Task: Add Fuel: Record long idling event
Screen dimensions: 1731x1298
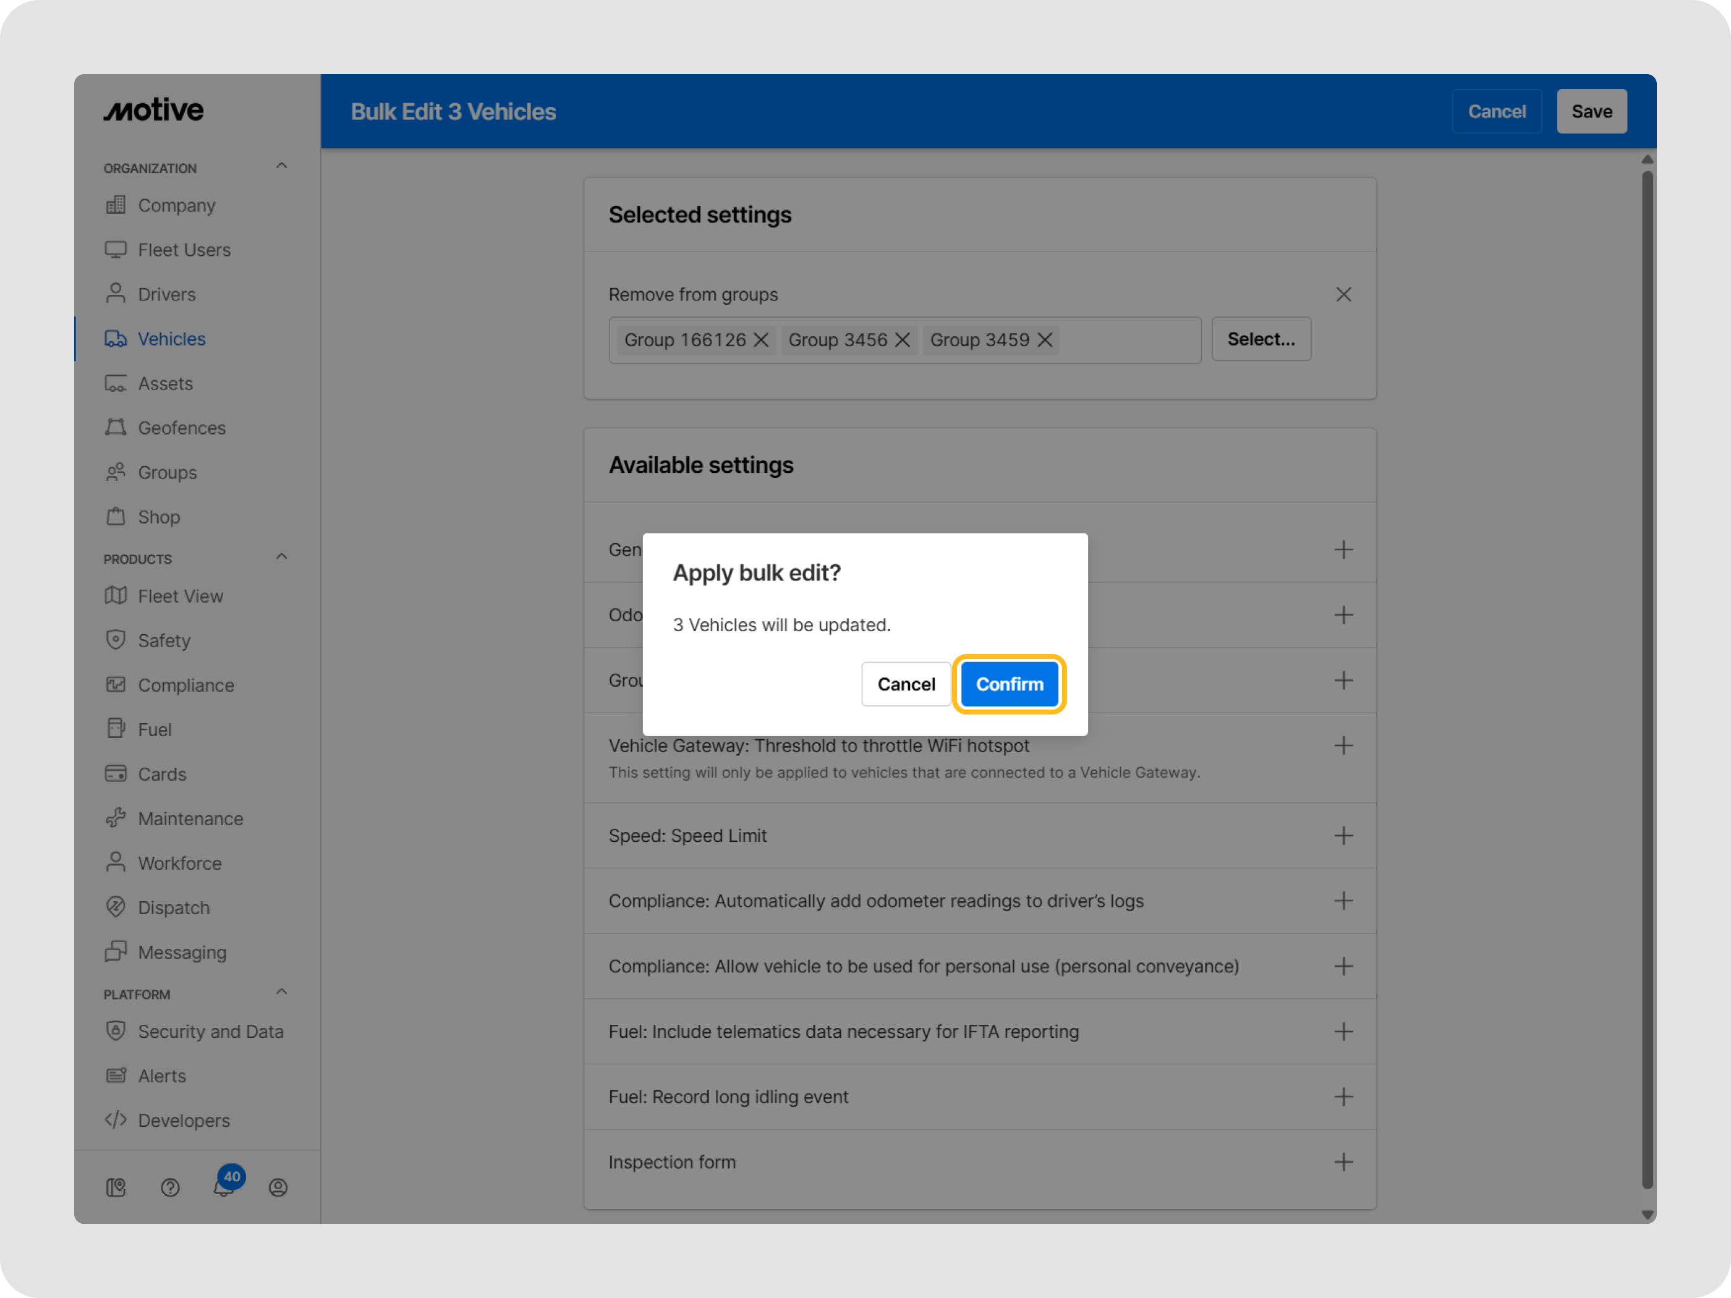Action: 1343,1096
